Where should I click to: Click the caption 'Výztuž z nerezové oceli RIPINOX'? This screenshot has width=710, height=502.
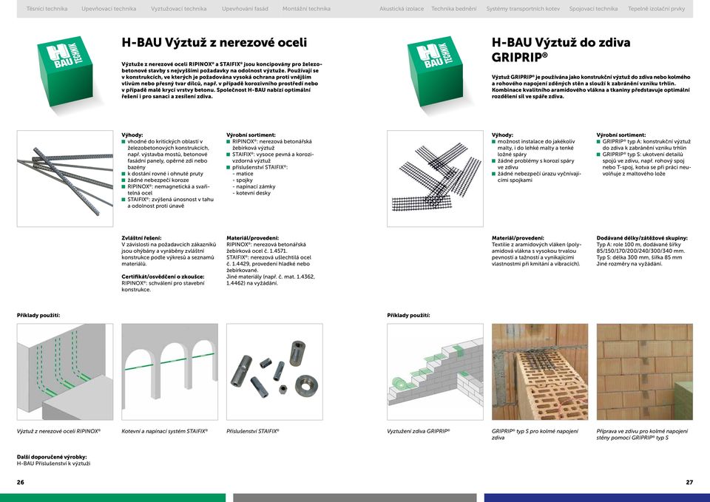pyautogui.click(x=59, y=431)
